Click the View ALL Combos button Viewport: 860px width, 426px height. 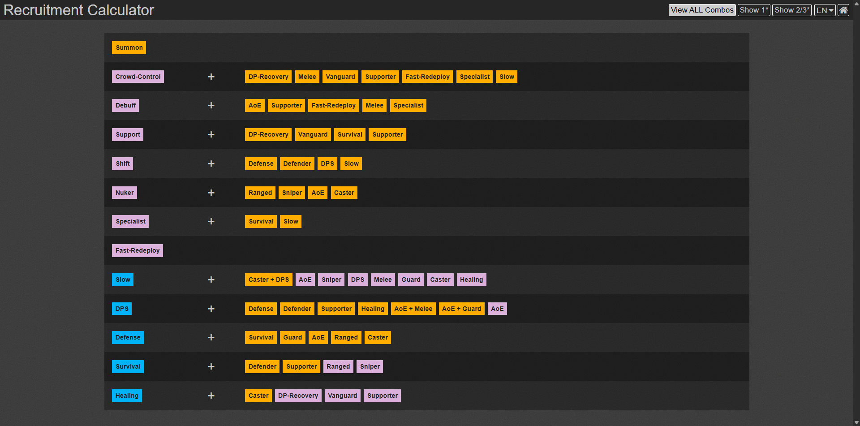tap(702, 10)
